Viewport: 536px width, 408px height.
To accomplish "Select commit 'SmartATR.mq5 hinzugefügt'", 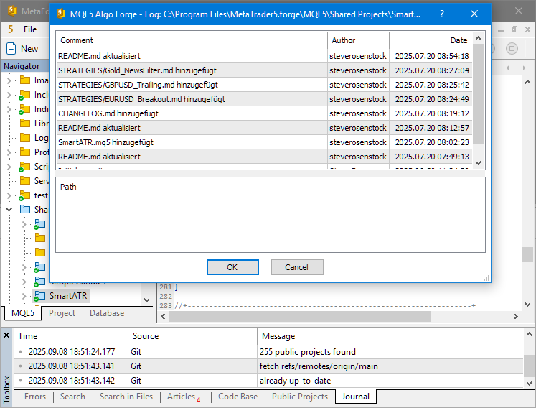I will click(264, 142).
